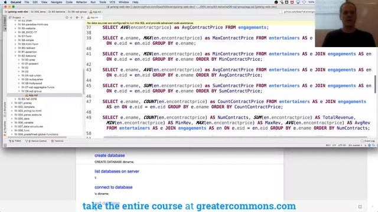
Task: Open the Refactor menu
Action: tap(82, 2)
